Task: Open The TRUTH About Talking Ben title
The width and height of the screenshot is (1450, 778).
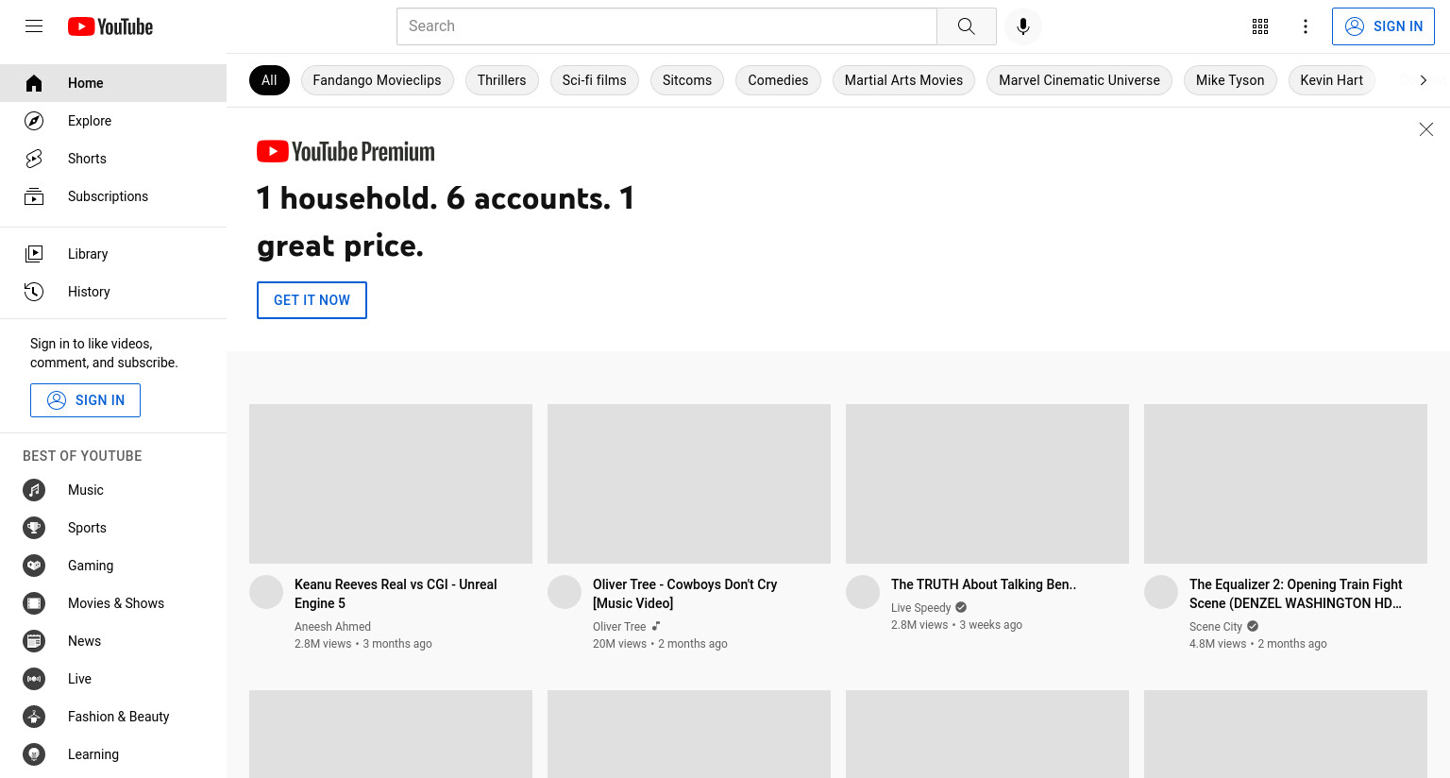Action: coord(984,584)
